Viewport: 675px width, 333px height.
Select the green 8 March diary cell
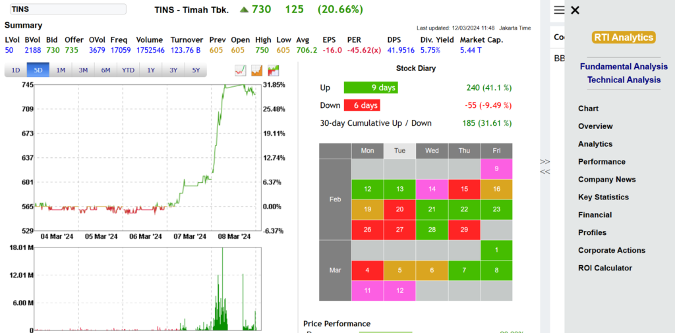(x=496, y=270)
